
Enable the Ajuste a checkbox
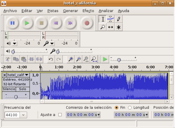click(60, 115)
